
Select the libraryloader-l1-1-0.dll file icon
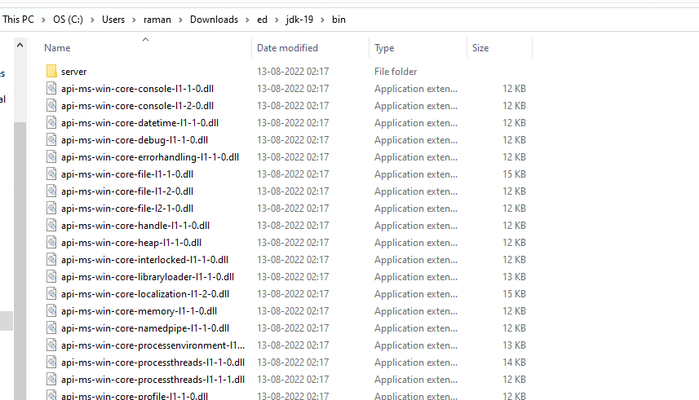[51, 277]
